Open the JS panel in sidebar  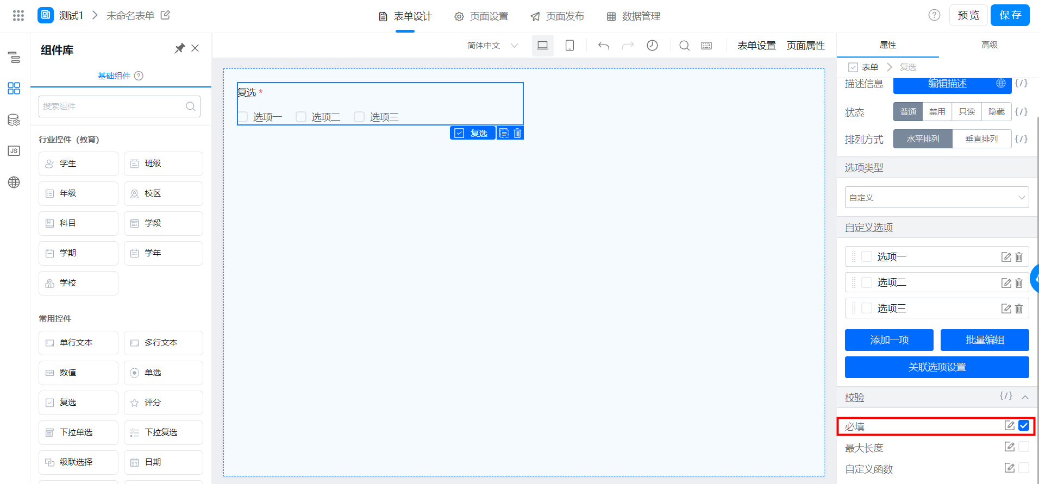tap(14, 150)
